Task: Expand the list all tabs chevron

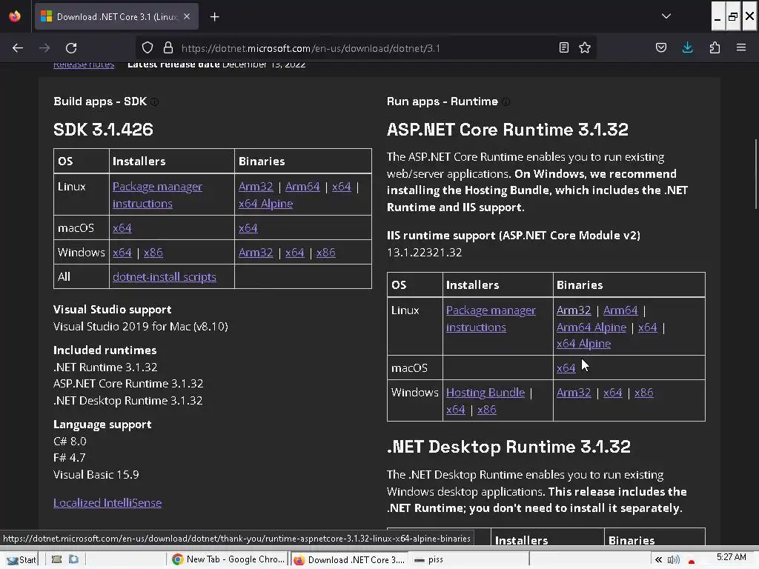Action: click(666, 16)
